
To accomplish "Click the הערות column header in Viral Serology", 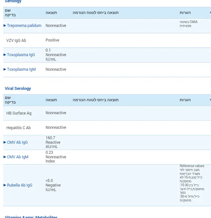I will (185, 100).
